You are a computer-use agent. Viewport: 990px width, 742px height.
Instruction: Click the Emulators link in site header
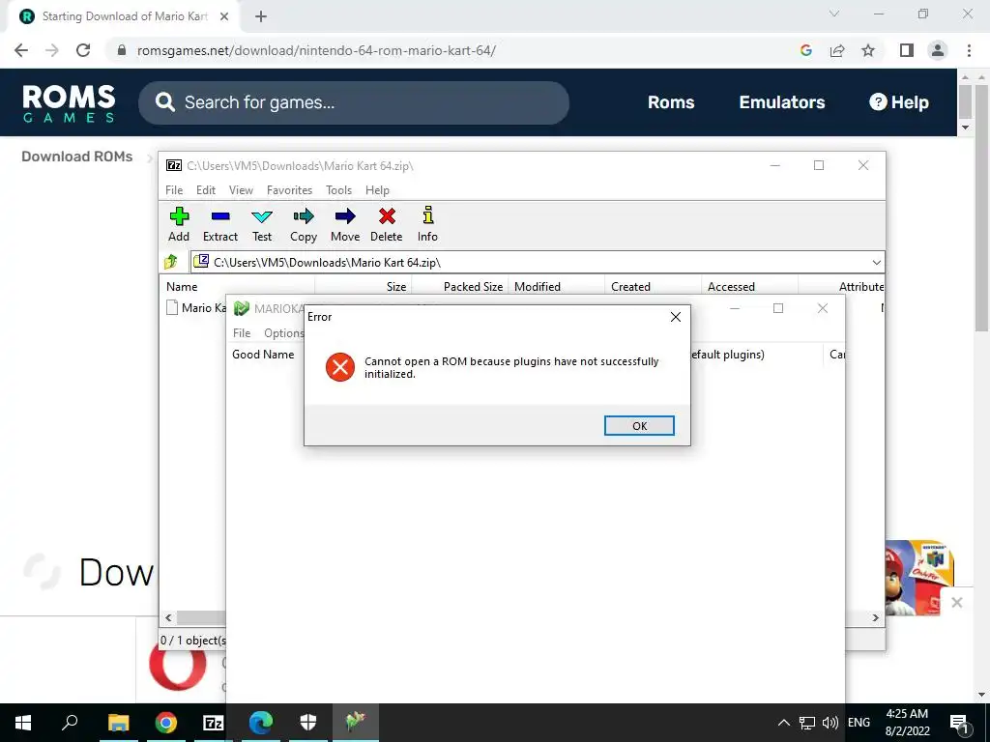pyautogui.click(x=781, y=102)
